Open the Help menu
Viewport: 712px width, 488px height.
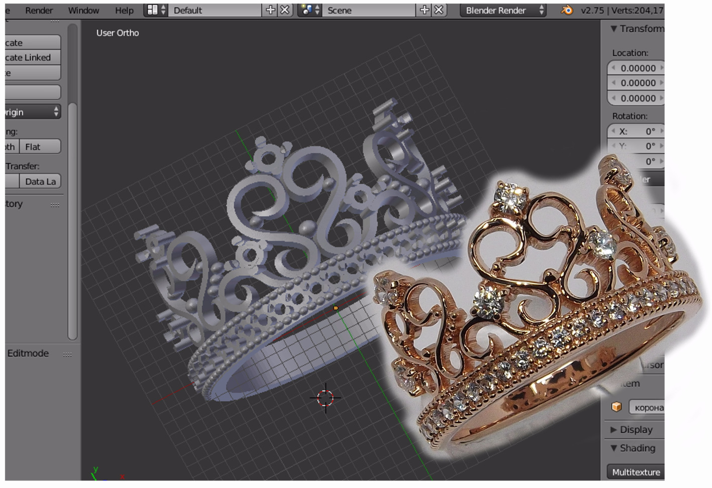coord(124,10)
